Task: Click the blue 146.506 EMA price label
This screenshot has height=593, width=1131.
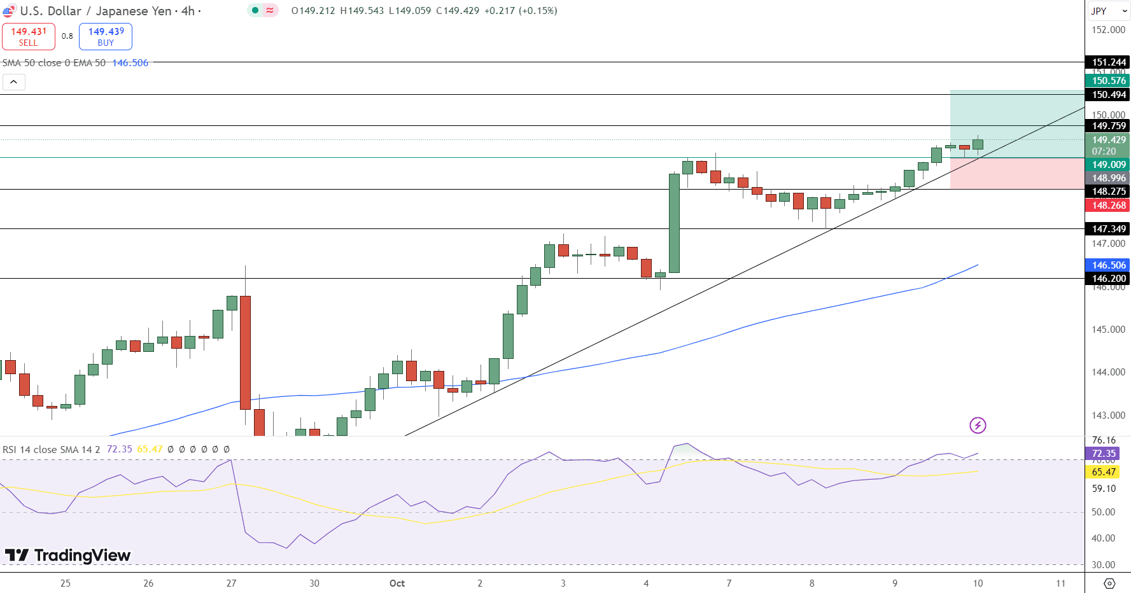Action: tap(1107, 265)
